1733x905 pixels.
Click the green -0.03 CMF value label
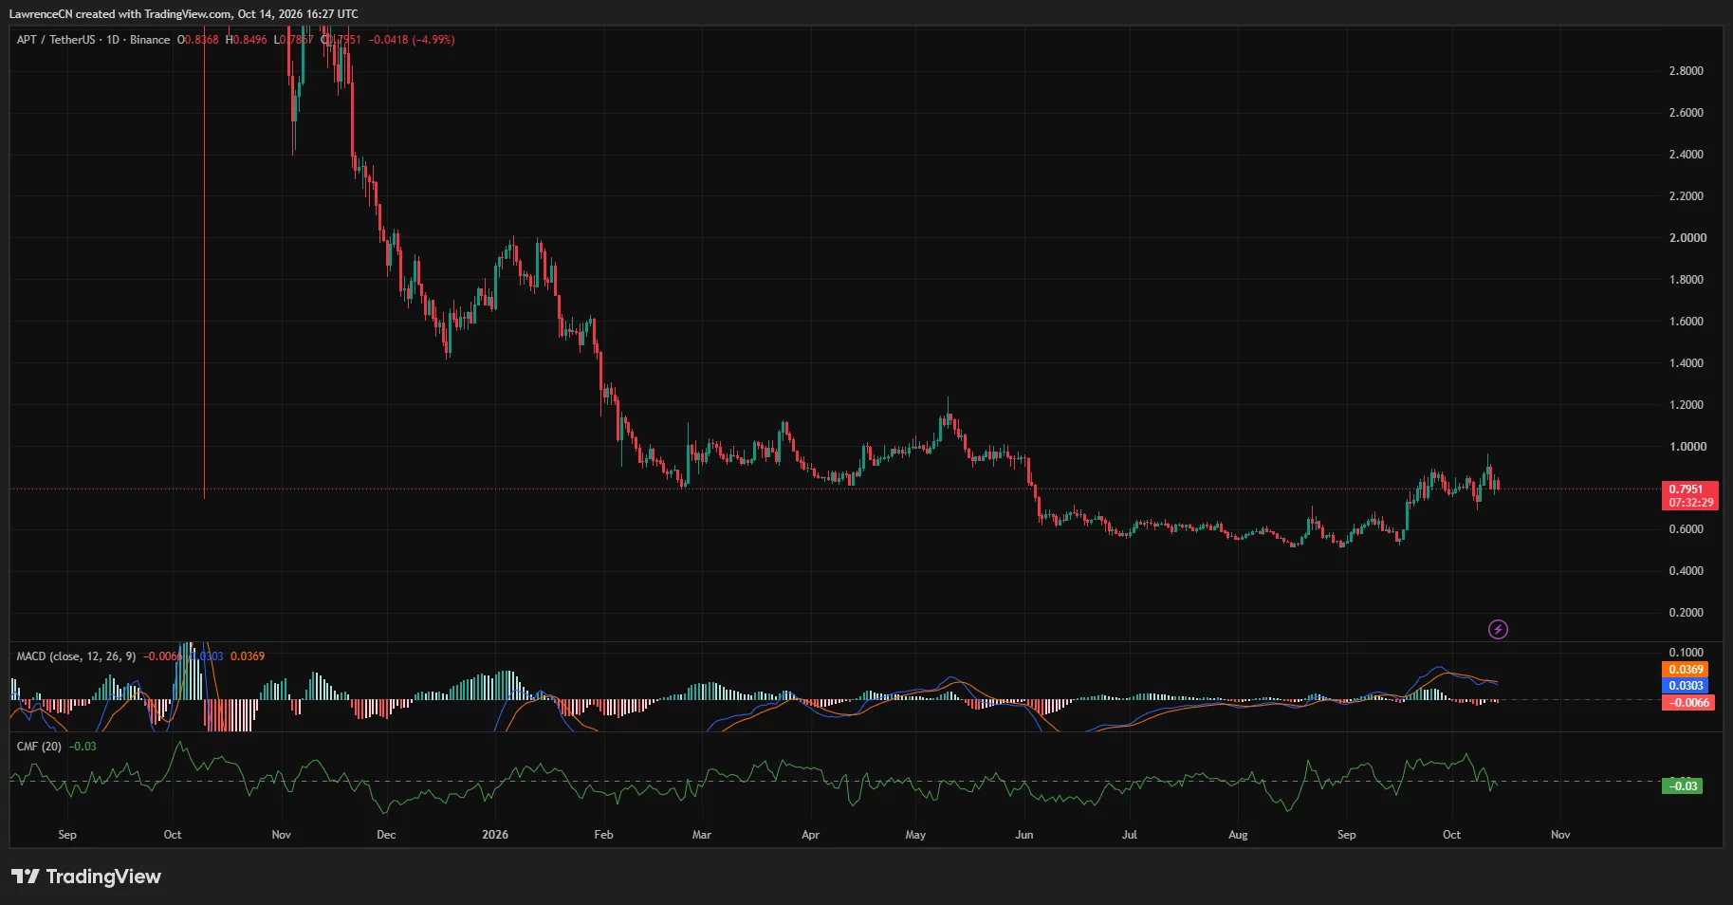(x=1683, y=786)
